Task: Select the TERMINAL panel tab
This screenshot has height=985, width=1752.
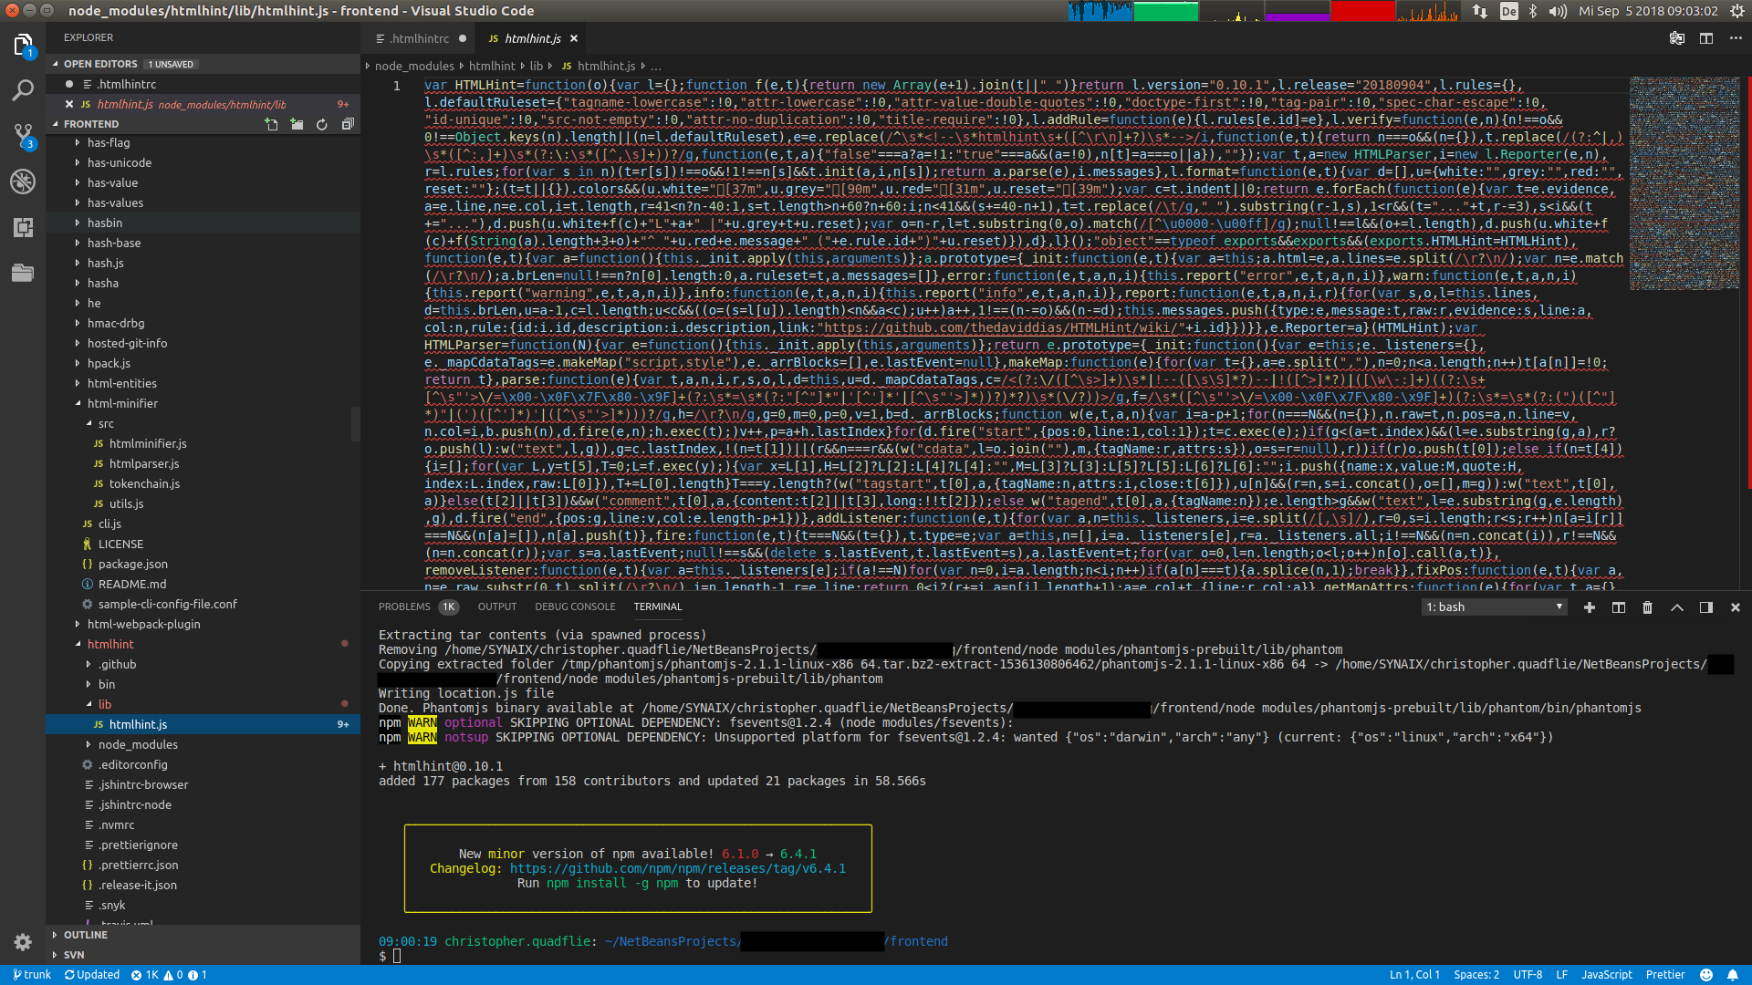Action: pos(658,607)
